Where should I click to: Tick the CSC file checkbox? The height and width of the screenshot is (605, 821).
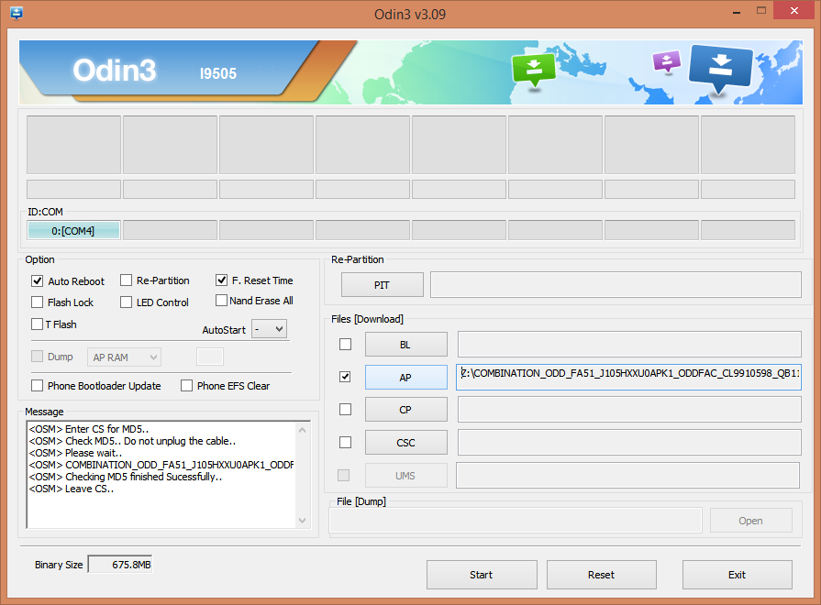point(345,442)
